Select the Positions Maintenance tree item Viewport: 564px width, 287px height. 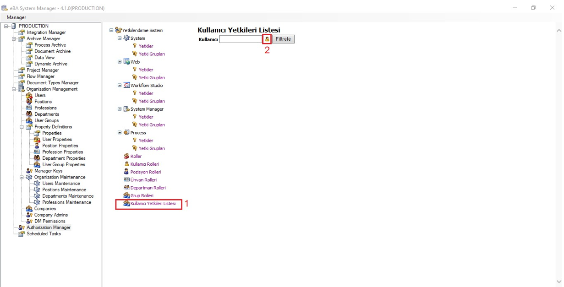click(x=64, y=190)
